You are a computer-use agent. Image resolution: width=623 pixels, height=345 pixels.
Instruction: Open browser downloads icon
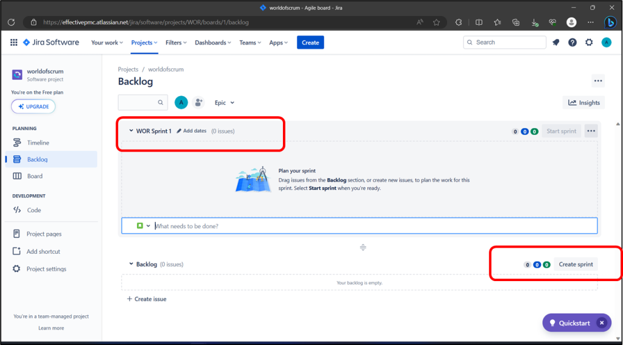pyautogui.click(x=535, y=23)
